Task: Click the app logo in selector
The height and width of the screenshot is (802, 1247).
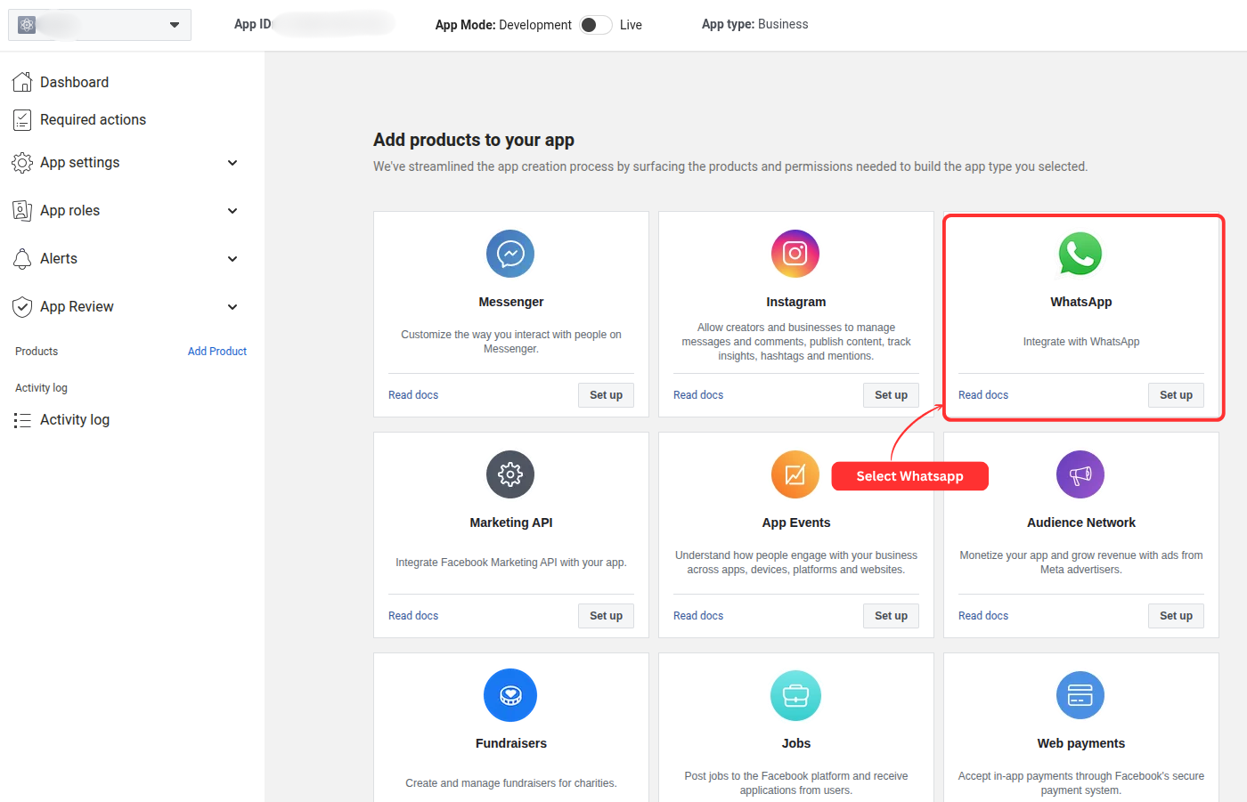Action: (x=27, y=25)
